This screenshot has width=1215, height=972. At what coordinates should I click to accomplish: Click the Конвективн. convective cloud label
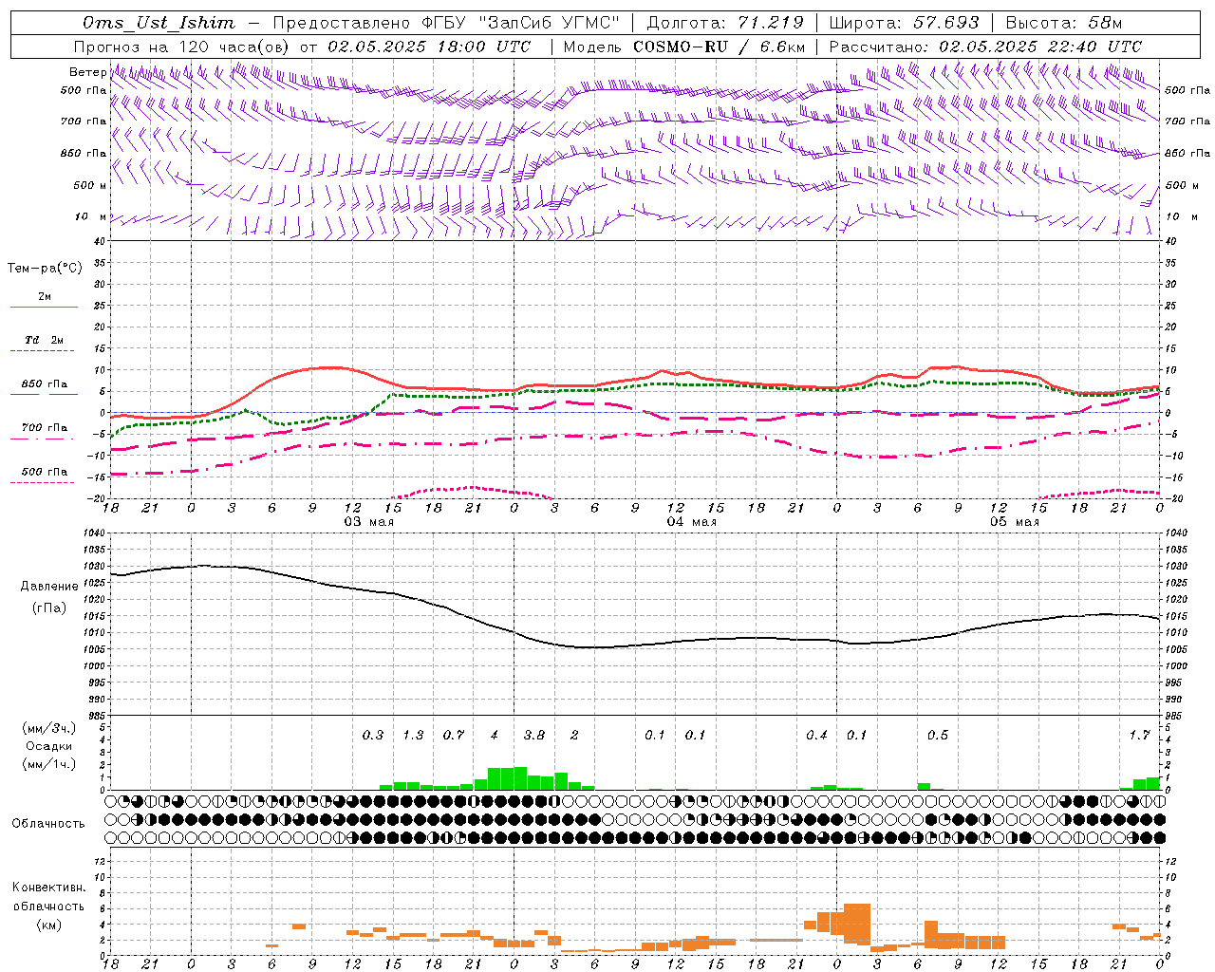[48, 888]
